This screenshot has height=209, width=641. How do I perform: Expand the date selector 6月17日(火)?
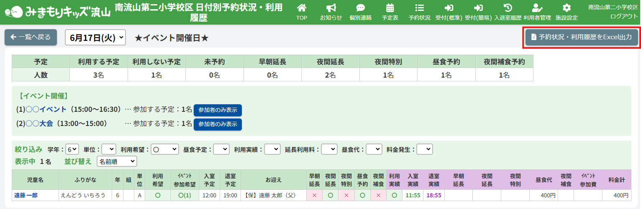pyautogui.click(x=95, y=38)
